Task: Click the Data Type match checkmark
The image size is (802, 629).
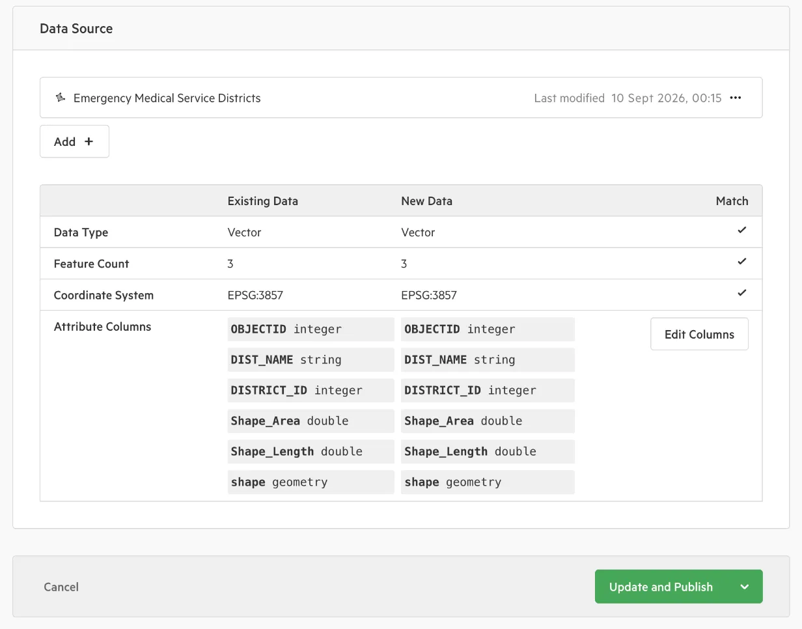Action: [x=741, y=231]
